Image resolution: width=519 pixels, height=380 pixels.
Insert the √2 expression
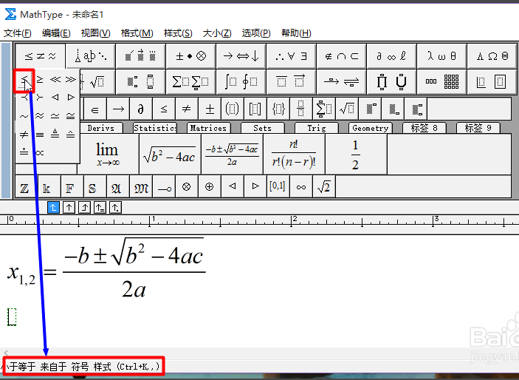pyautogui.click(x=323, y=187)
